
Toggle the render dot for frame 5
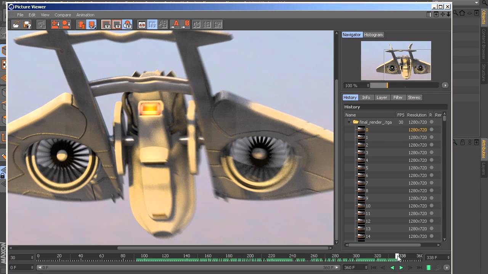pyautogui.click(x=432, y=168)
